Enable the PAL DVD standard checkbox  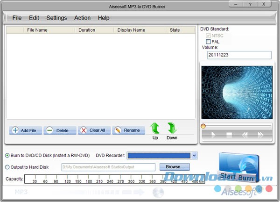(208, 42)
